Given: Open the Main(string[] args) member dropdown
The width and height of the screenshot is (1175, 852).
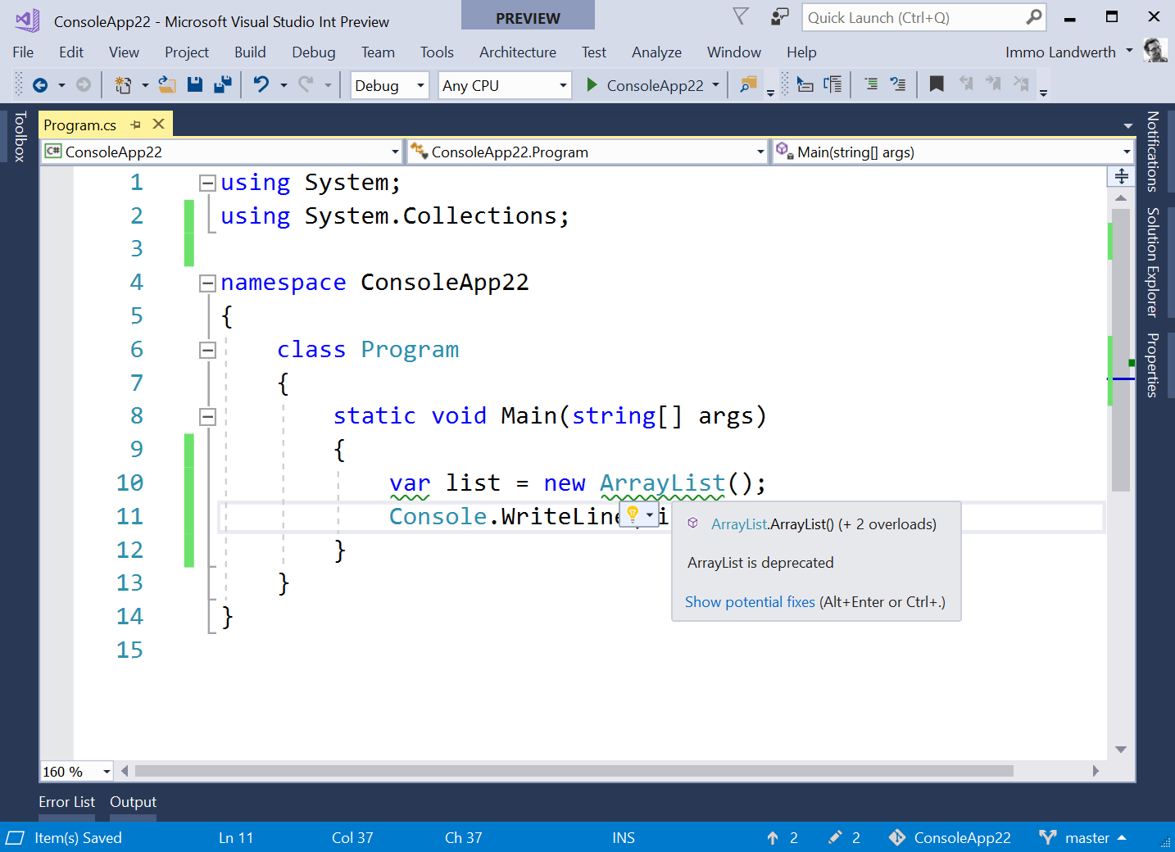Looking at the screenshot, I should (953, 152).
